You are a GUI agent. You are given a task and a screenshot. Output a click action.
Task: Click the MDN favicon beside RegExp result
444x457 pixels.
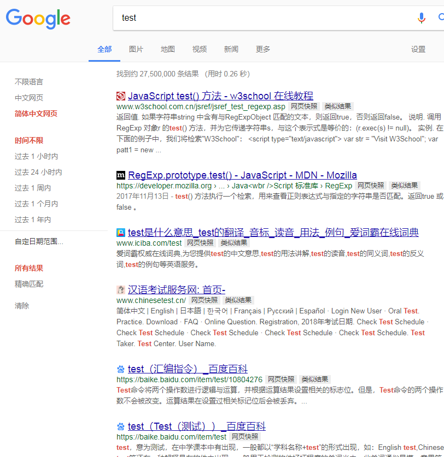[x=121, y=175]
